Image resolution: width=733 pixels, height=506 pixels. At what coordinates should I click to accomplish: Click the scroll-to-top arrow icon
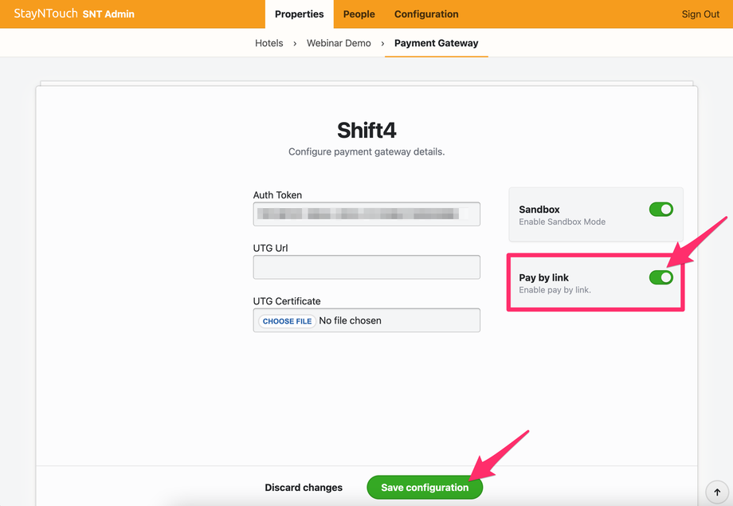pos(716,492)
